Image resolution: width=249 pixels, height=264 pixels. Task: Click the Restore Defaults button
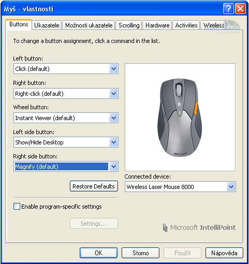click(94, 186)
